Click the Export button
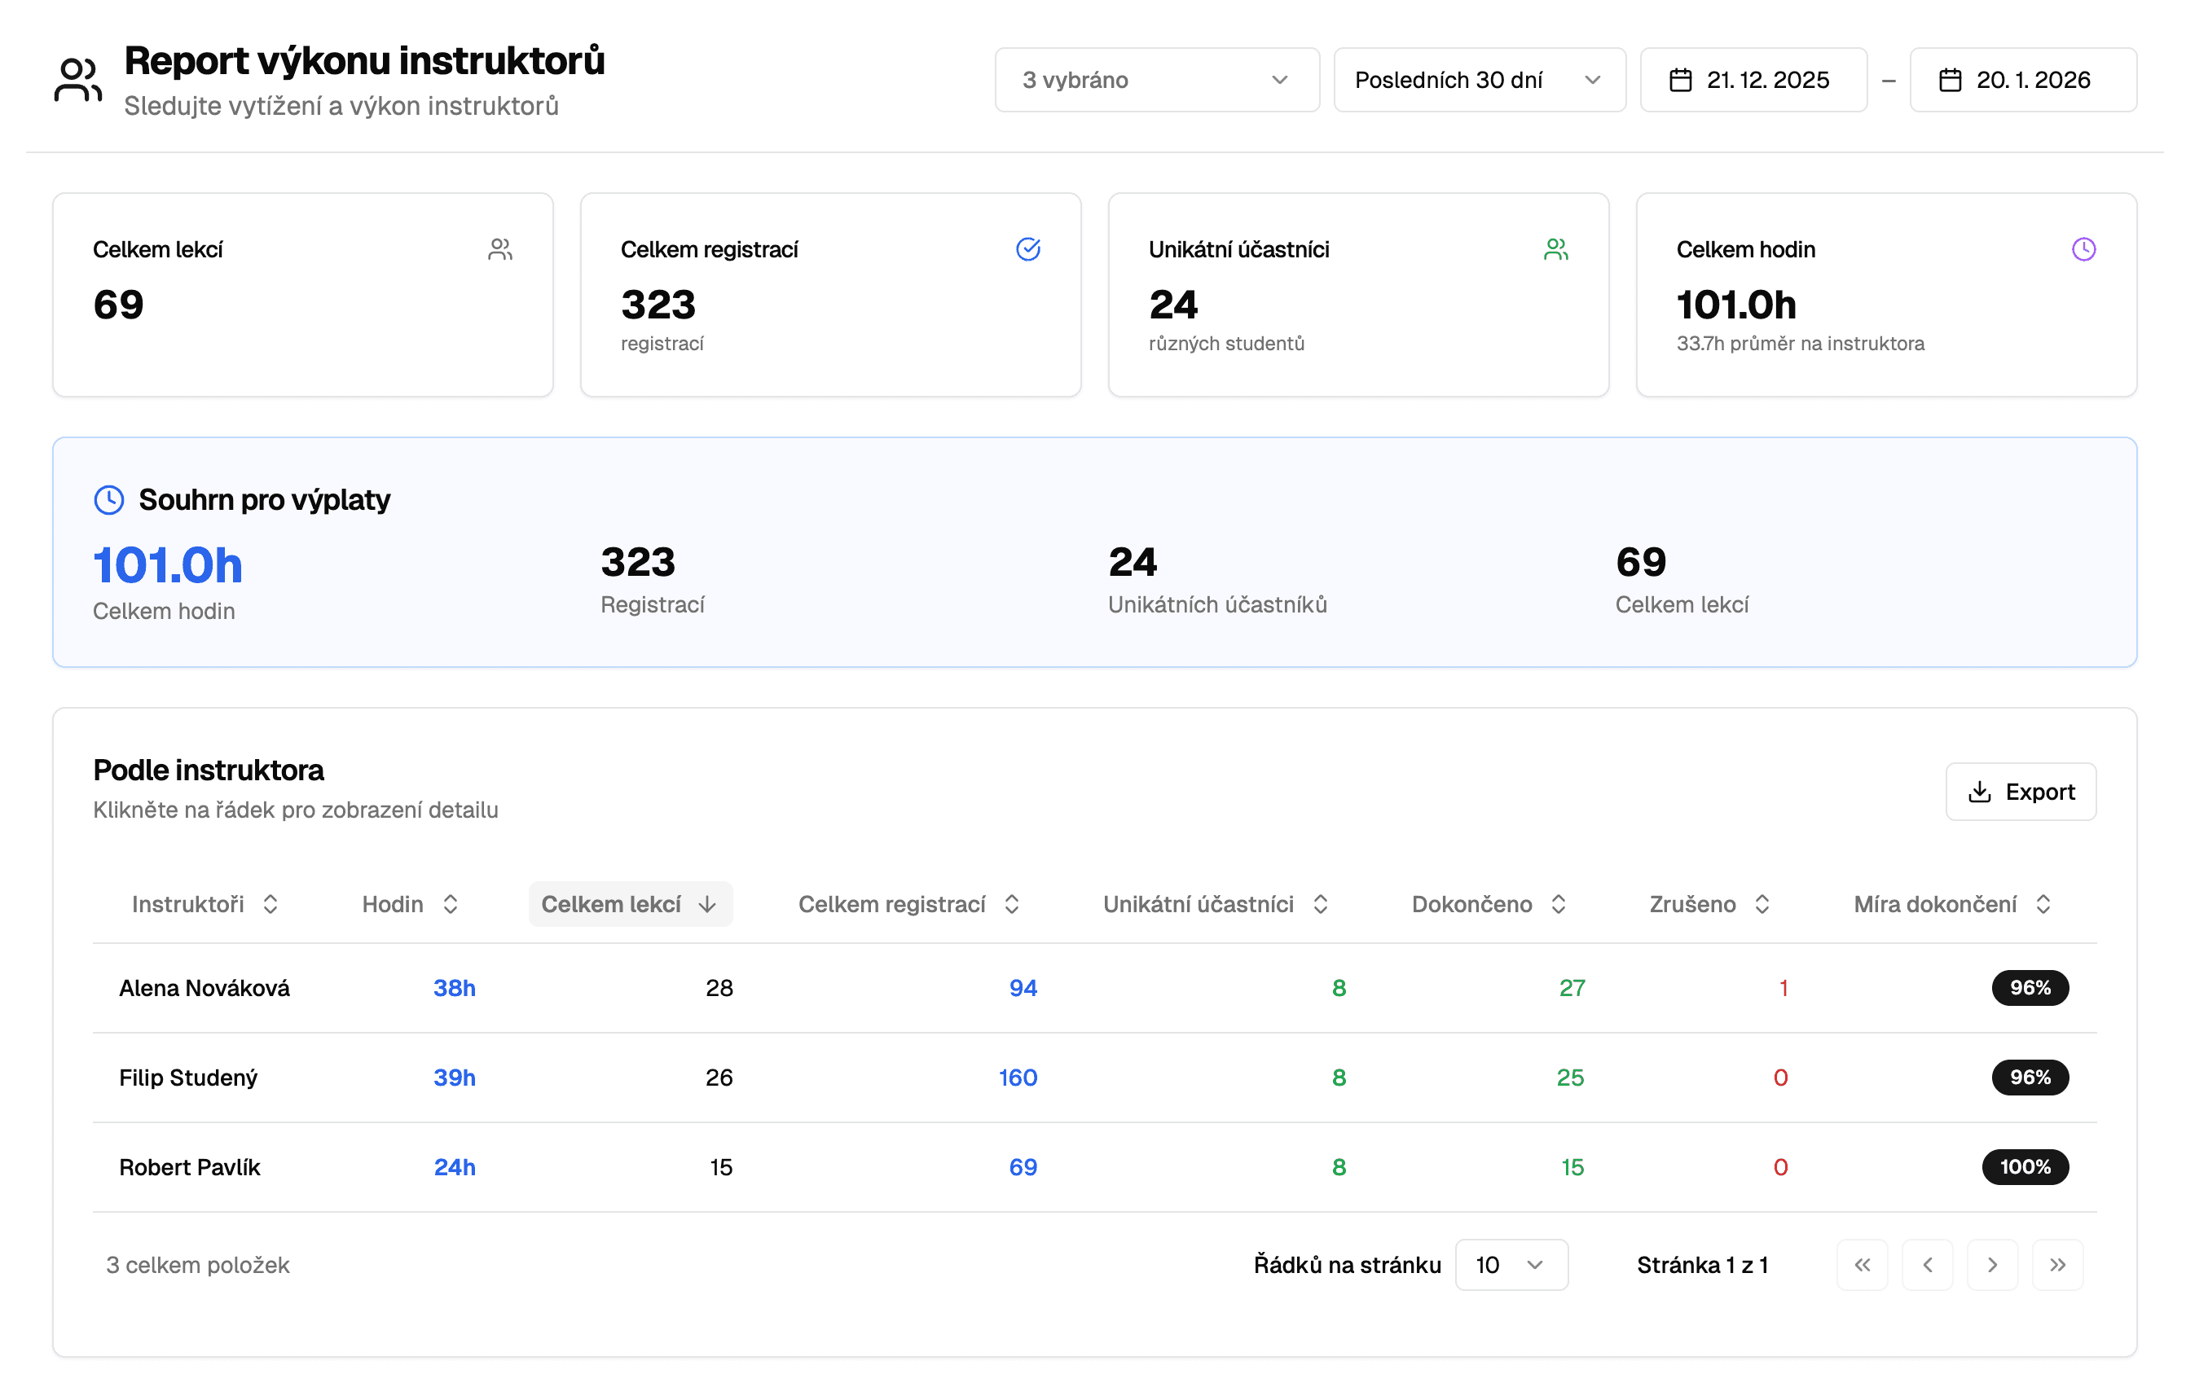The width and height of the screenshot is (2208, 1396). [2020, 792]
